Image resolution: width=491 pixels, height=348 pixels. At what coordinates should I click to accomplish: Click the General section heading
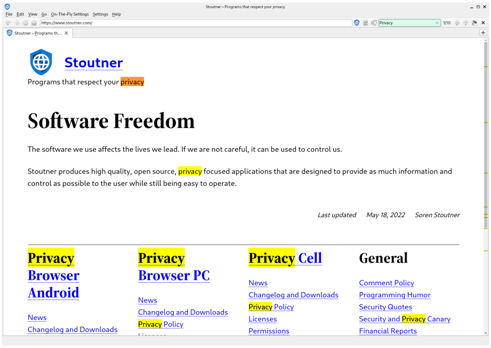pos(383,258)
